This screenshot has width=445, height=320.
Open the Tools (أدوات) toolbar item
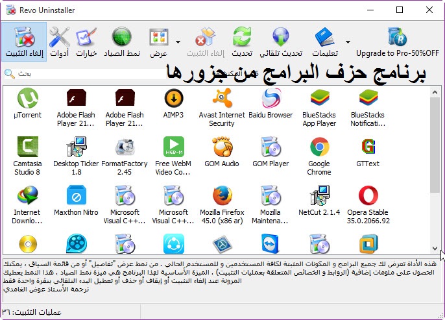59,42
